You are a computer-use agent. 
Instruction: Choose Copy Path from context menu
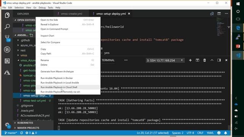click(68, 54)
